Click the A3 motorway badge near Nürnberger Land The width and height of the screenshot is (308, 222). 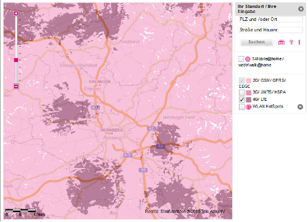pyautogui.click(x=152, y=129)
